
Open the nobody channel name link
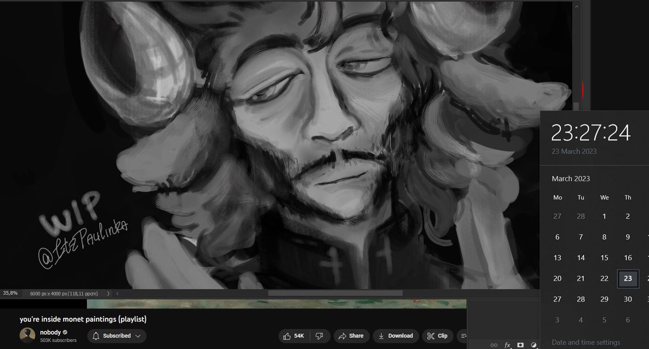click(x=50, y=332)
